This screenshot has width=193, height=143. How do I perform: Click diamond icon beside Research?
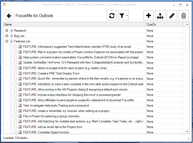(11, 30)
